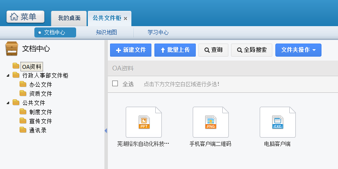The height and width of the screenshot is (169, 338).
Task: Open the 通讯录 folder
Action: (x=38, y=130)
